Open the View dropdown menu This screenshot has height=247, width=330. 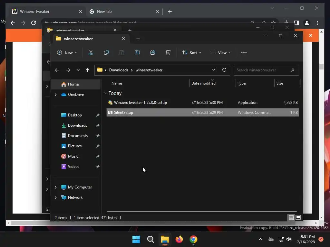[220, 52]
